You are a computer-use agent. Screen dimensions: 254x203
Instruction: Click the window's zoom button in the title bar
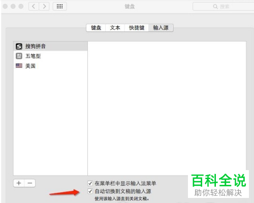(21, 7)
